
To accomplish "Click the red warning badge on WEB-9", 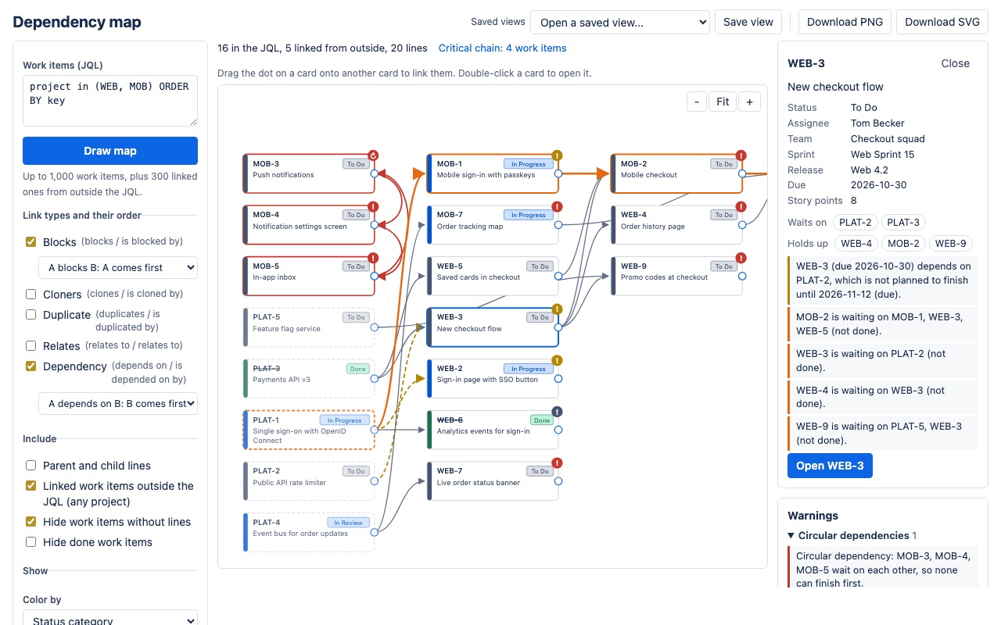I will pos(741,258).
